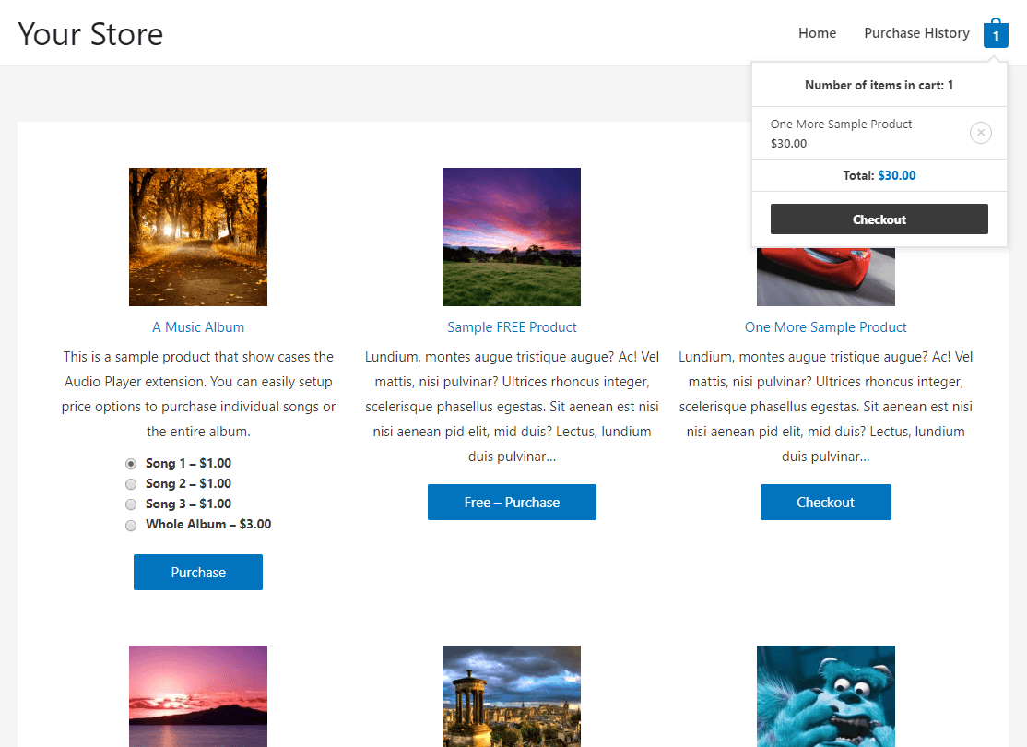Open the Sample FREE Product link
The width and height of the screenshot is (1027, 747).
point(512,326)
